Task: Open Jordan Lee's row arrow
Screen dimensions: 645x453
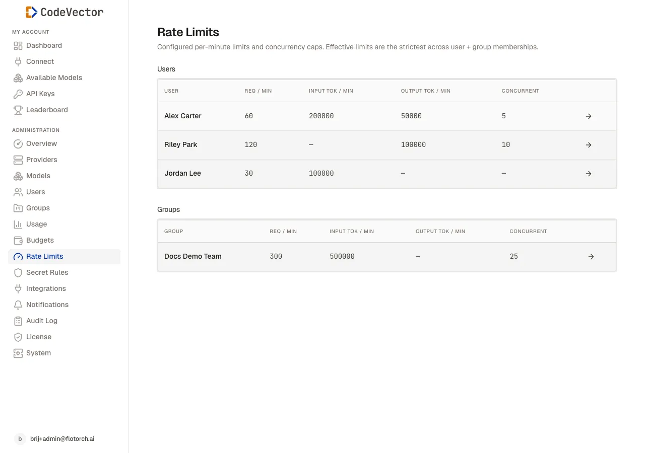Action: coord(589,174)
